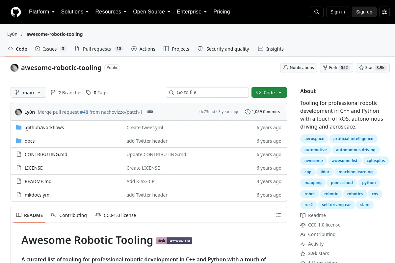Switch to the Projects tab

[x=176, y=49]
